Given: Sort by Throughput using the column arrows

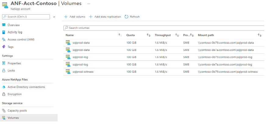Looking at the screenshot, I should tap(177, 35).
